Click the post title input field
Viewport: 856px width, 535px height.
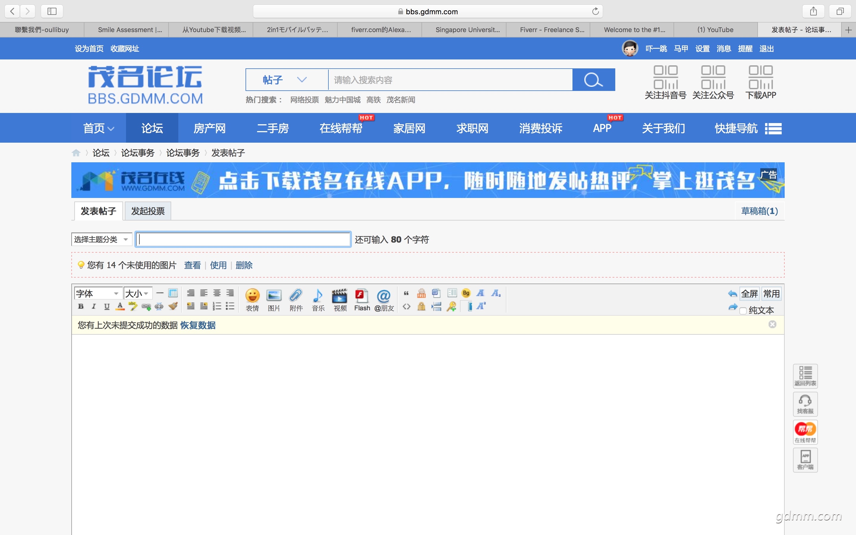(243, 240)
